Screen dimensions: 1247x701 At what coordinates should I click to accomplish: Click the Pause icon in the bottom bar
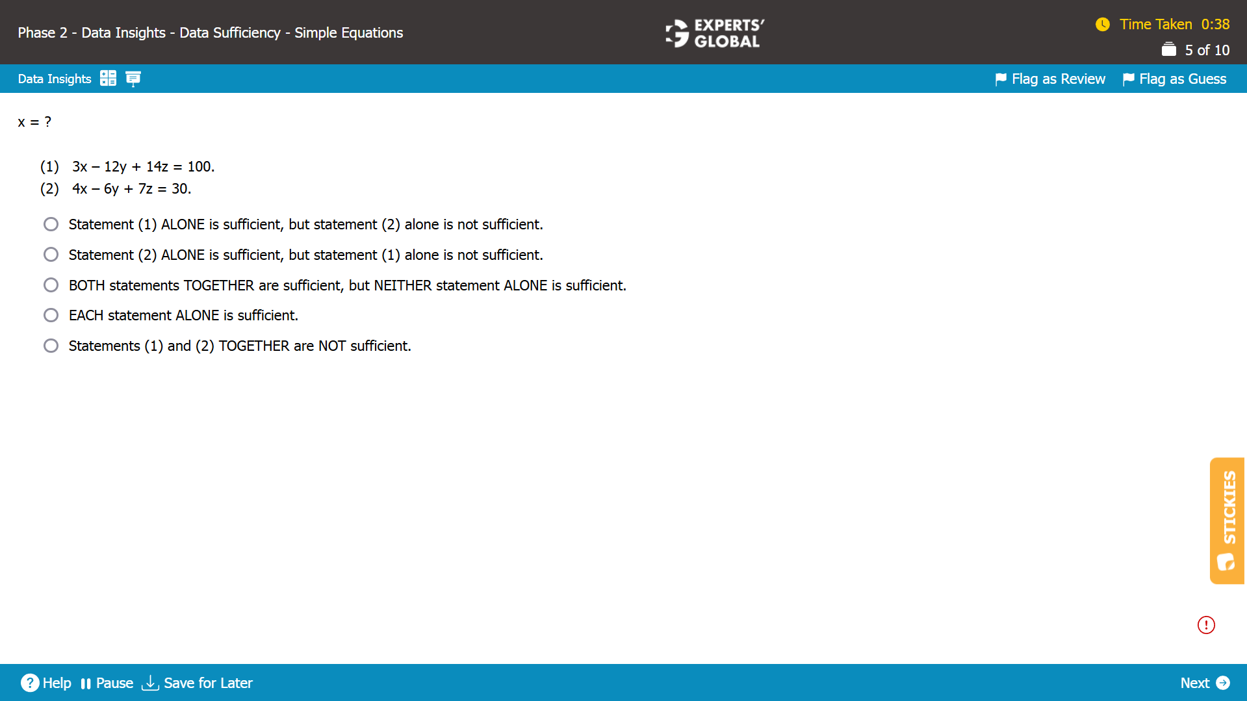86,683
